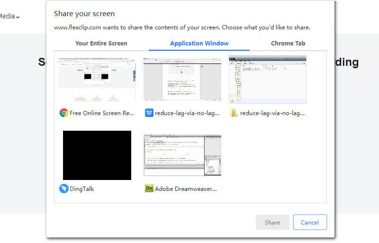Image resolution: width=379 pixels, height=243 pixels.
Task: Click the greyed Share button
Action: 272,222
